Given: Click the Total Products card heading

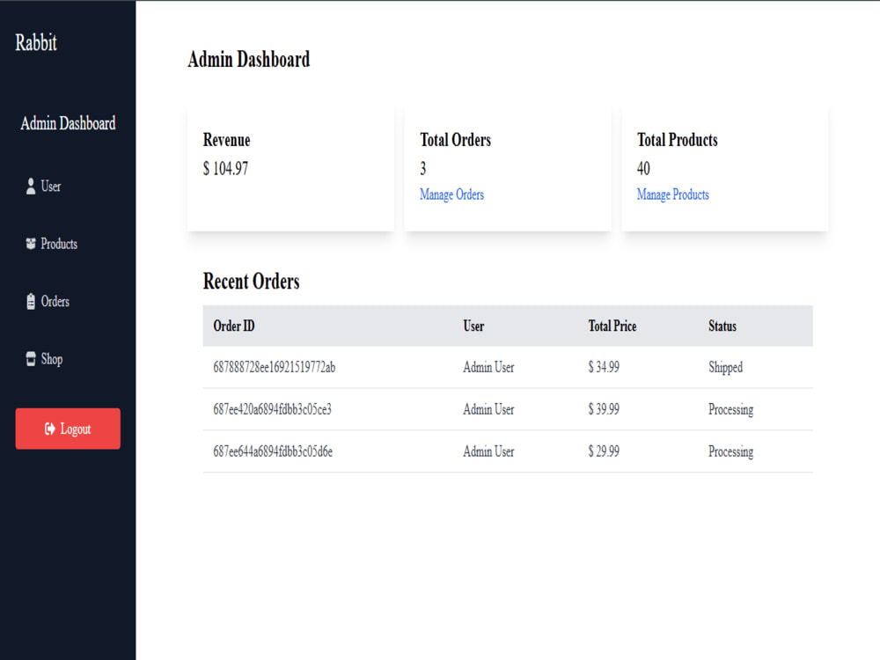Looking at the screenshot, I should (677, 140).
